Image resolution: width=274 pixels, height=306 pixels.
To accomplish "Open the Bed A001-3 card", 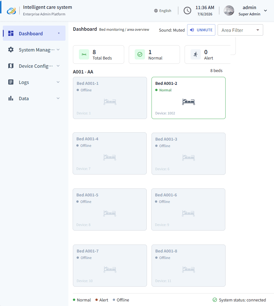I will (189, 154).
